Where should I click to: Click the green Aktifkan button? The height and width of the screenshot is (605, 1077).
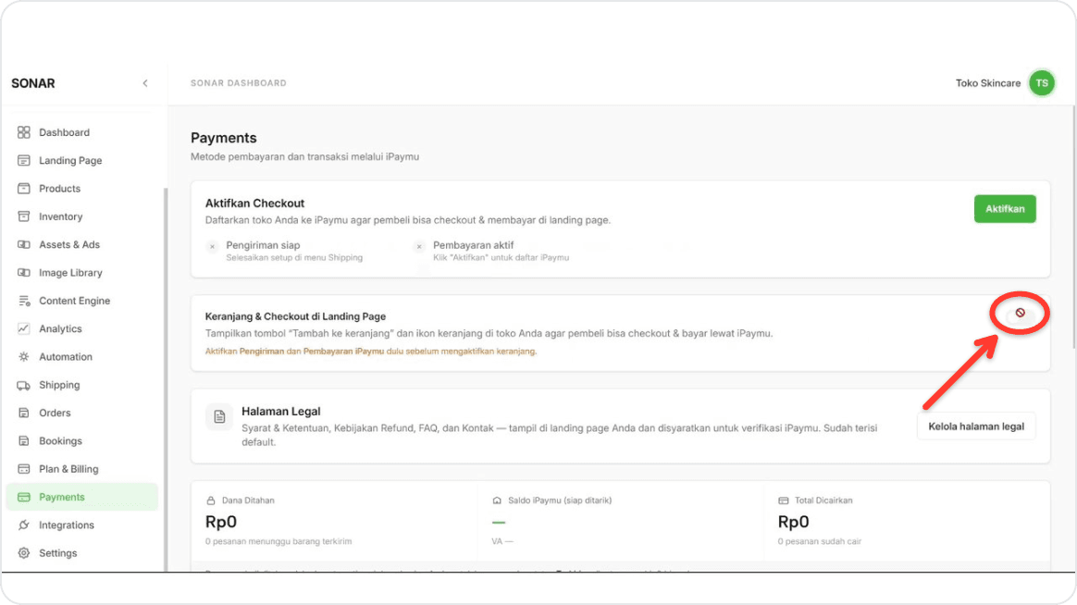(1005, 209)
